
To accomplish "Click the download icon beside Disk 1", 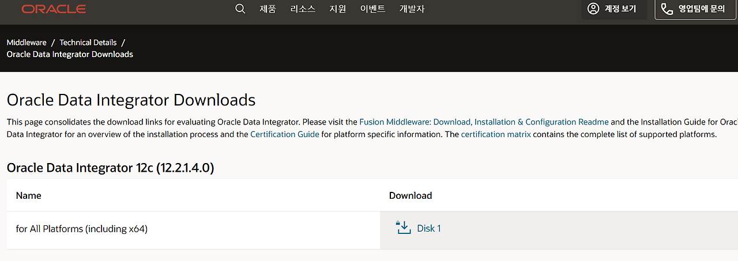I will pos(403,228).
